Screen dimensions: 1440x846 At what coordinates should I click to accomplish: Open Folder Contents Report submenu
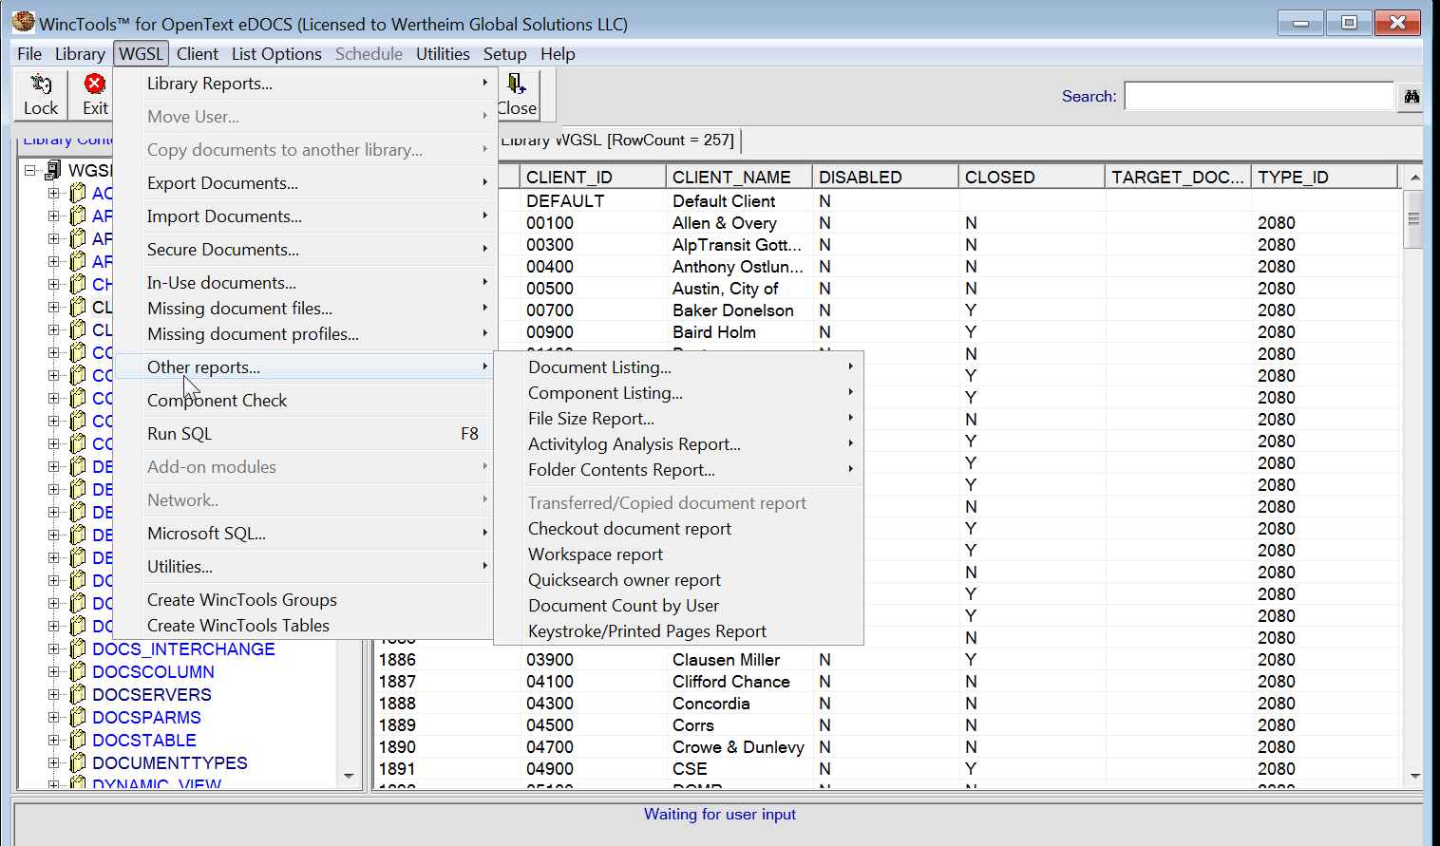tap(678, 470)
